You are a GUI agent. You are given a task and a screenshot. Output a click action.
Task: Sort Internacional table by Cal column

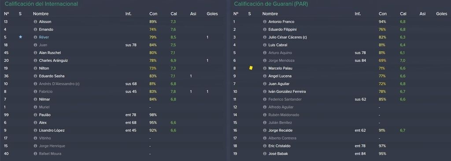pos(174,14)
